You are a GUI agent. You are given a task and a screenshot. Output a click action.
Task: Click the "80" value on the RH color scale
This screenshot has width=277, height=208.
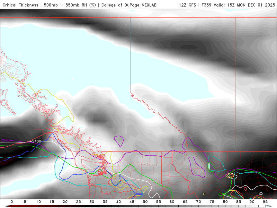click(x=225, y=202)
